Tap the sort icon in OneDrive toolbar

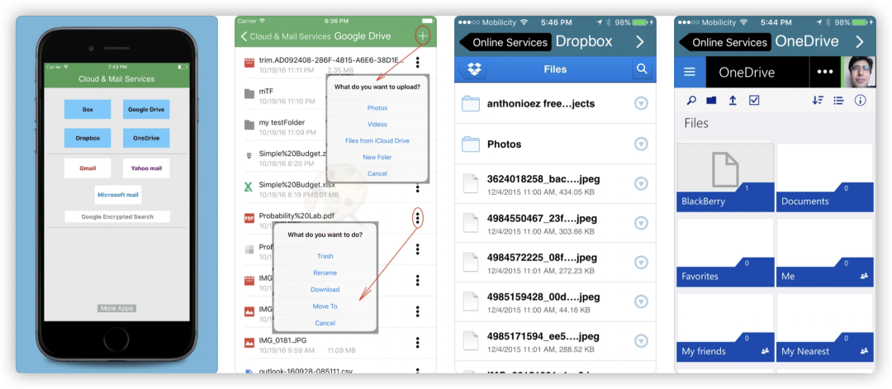coord(818,101)
